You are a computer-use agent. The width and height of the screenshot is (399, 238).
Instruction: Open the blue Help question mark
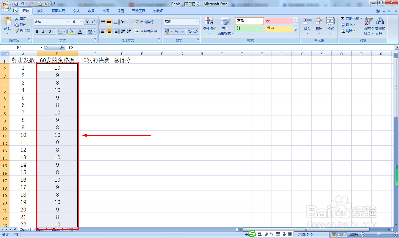[x=378, y=11]
